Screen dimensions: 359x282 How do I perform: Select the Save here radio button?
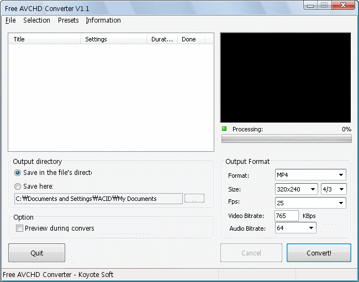tap(18, 187)
